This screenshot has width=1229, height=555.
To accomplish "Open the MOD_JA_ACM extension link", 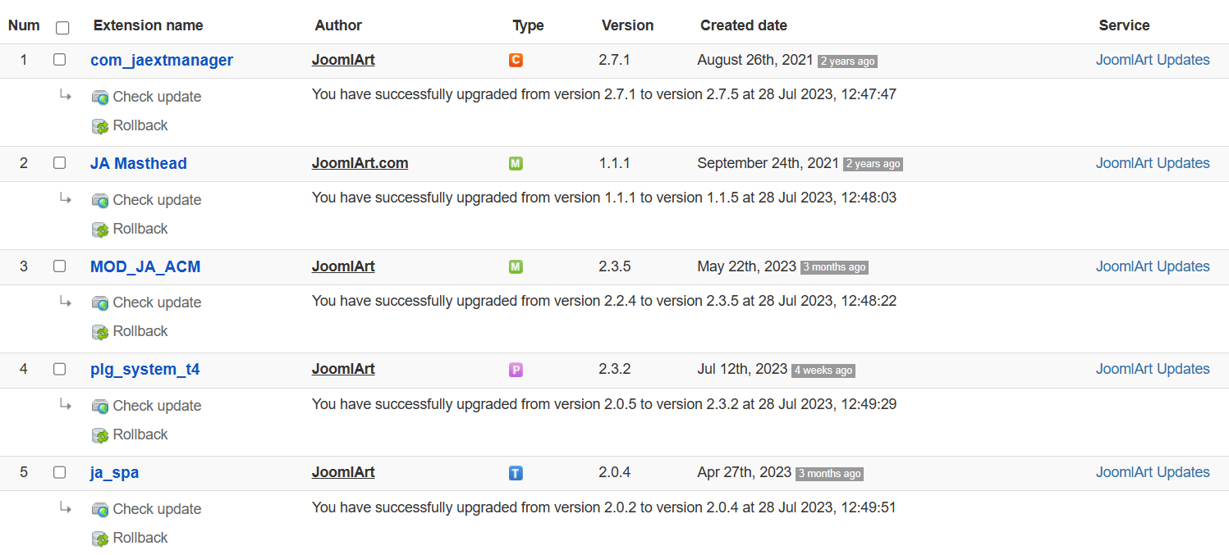I will pyautogui.click(x=145, y=266).
